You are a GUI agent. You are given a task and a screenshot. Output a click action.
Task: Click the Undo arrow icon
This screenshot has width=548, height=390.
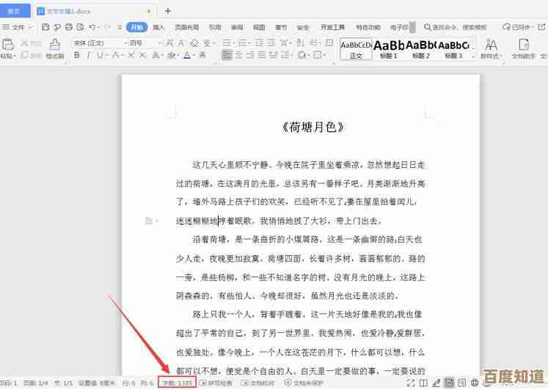click(x=92, y=27)
